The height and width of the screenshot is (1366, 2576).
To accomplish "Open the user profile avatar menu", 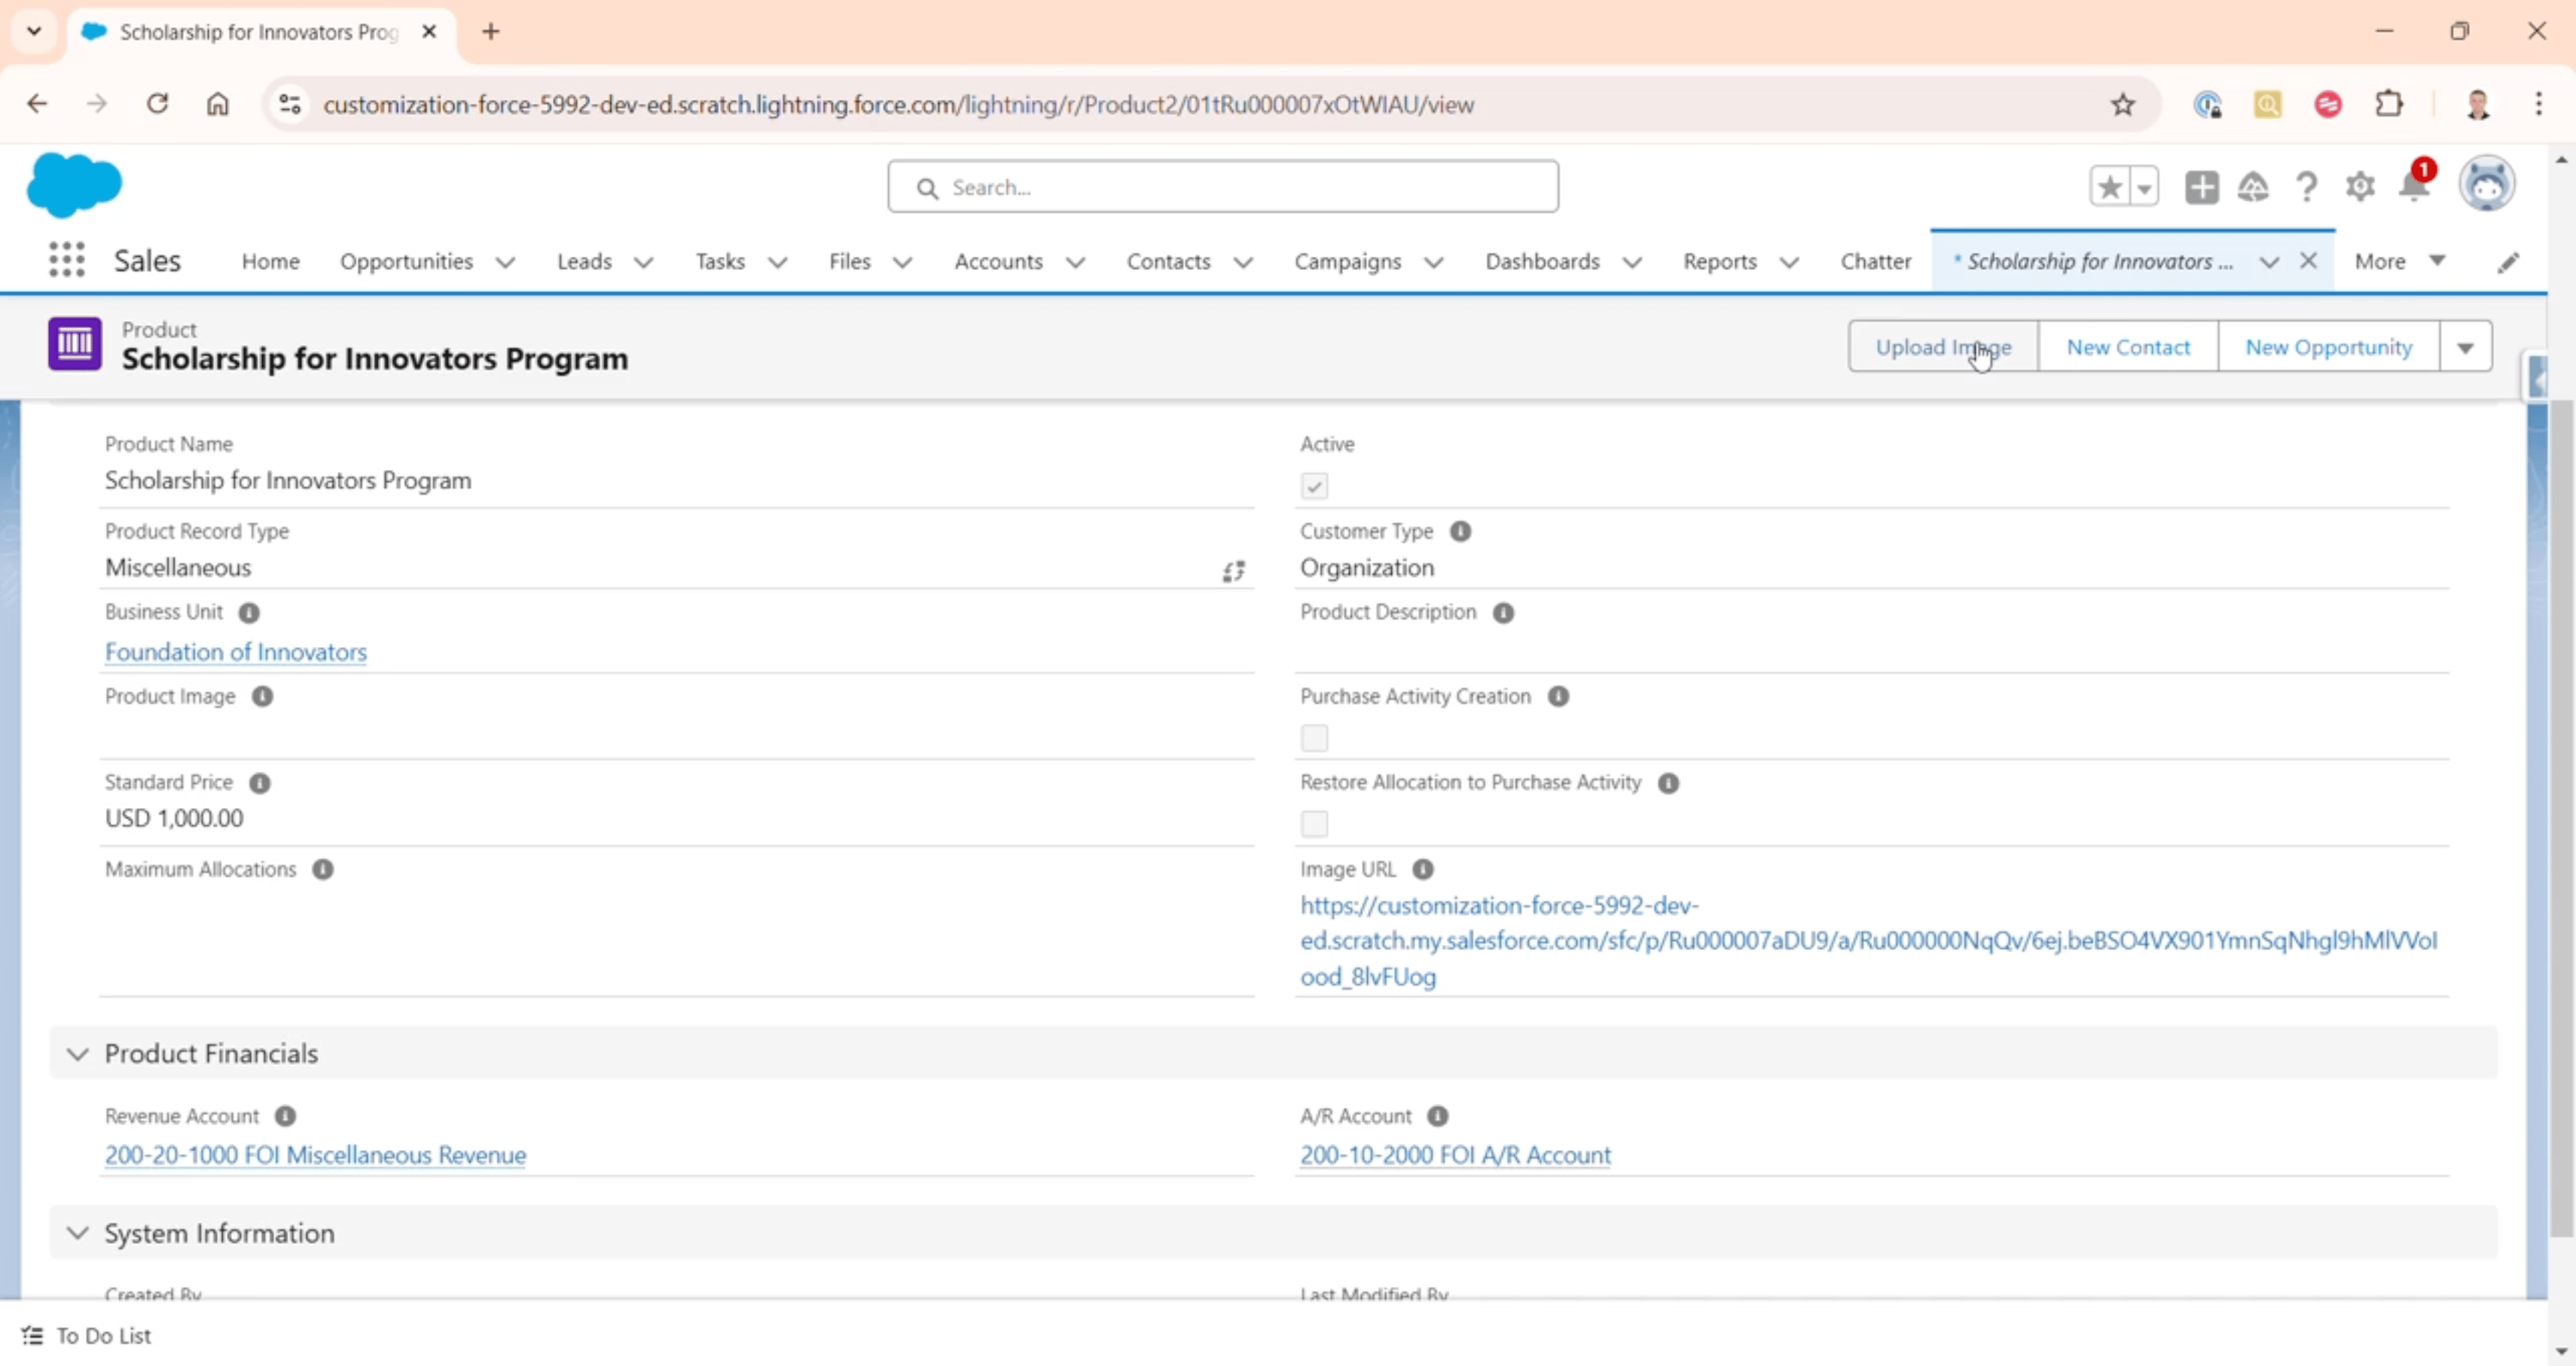I will click(2487, 184).
